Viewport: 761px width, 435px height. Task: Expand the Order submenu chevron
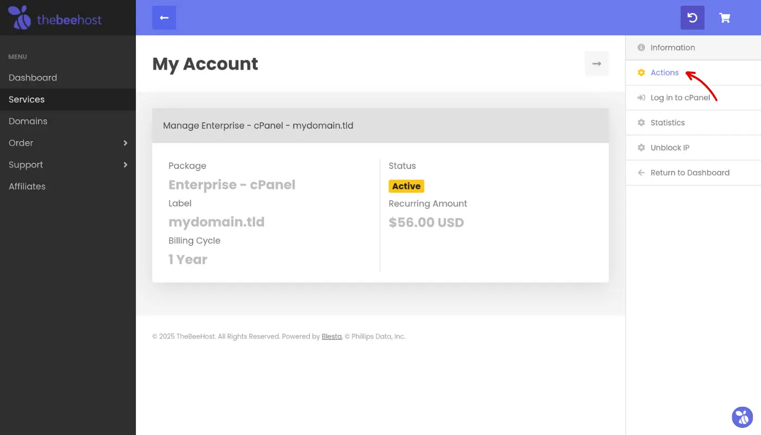pyautogui.click(x=125, y=143)
